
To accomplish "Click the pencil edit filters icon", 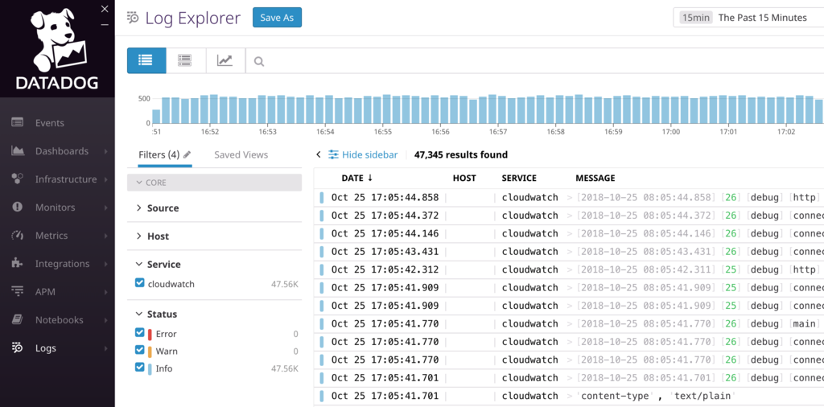I will (x=187, y=154).
